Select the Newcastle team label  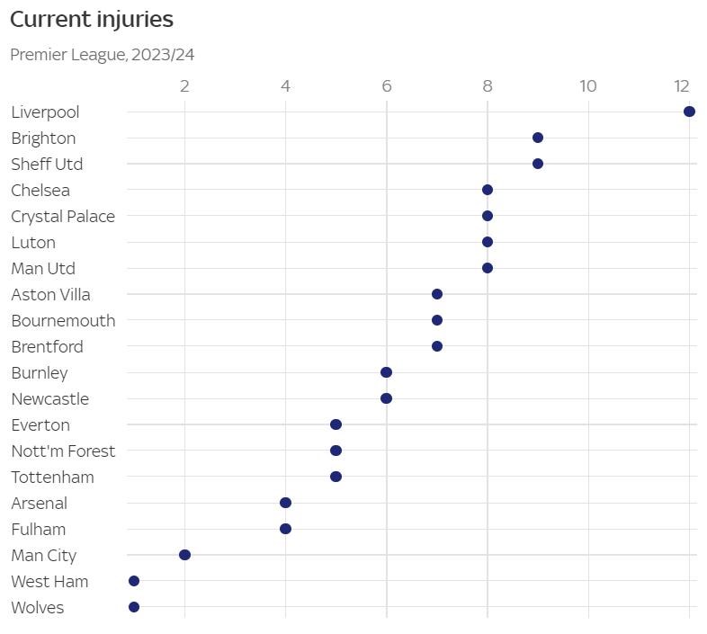coord(50,398)
